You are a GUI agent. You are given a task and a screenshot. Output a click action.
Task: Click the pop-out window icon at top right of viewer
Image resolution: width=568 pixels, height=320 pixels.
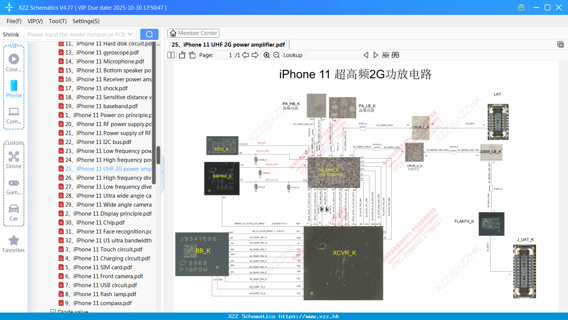(x=561, y=44)
